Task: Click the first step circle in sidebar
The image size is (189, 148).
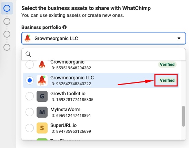Action: tap(7, 8)
